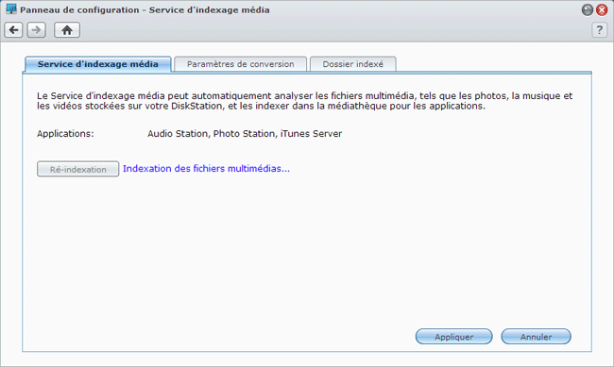Click the 'Audio Station, Photo Station, iTunes Server' text

[x=245, y=134]
